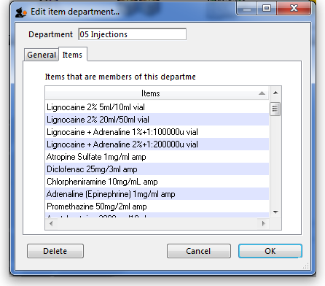
Task: Select the Items tab
Action: [72, 55]
